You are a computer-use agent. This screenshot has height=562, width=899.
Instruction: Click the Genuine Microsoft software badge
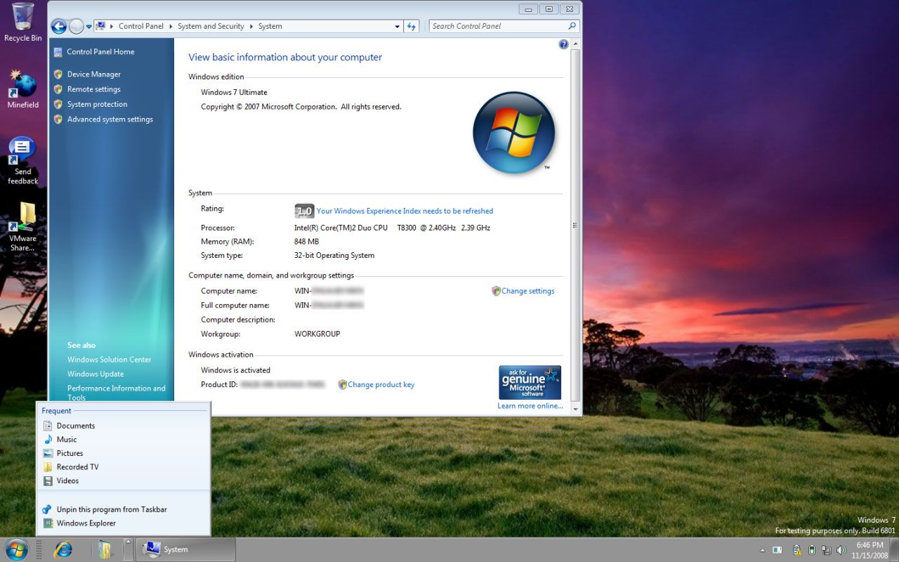click(x=530, y=382)
